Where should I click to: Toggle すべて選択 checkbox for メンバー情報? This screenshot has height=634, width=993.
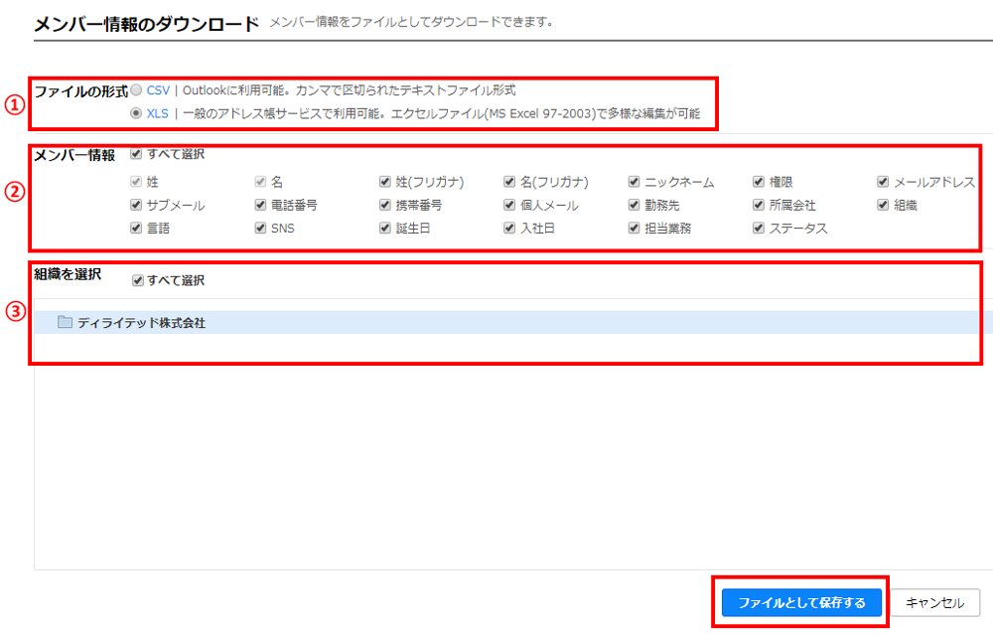click(x=136, y=154)
